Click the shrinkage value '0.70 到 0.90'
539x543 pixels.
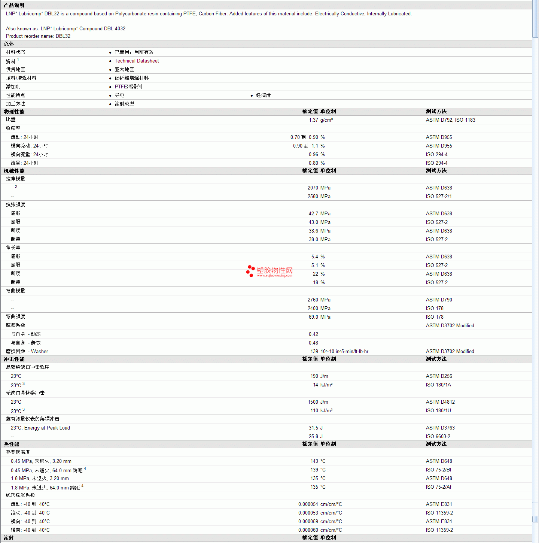(x=304, y=137)
